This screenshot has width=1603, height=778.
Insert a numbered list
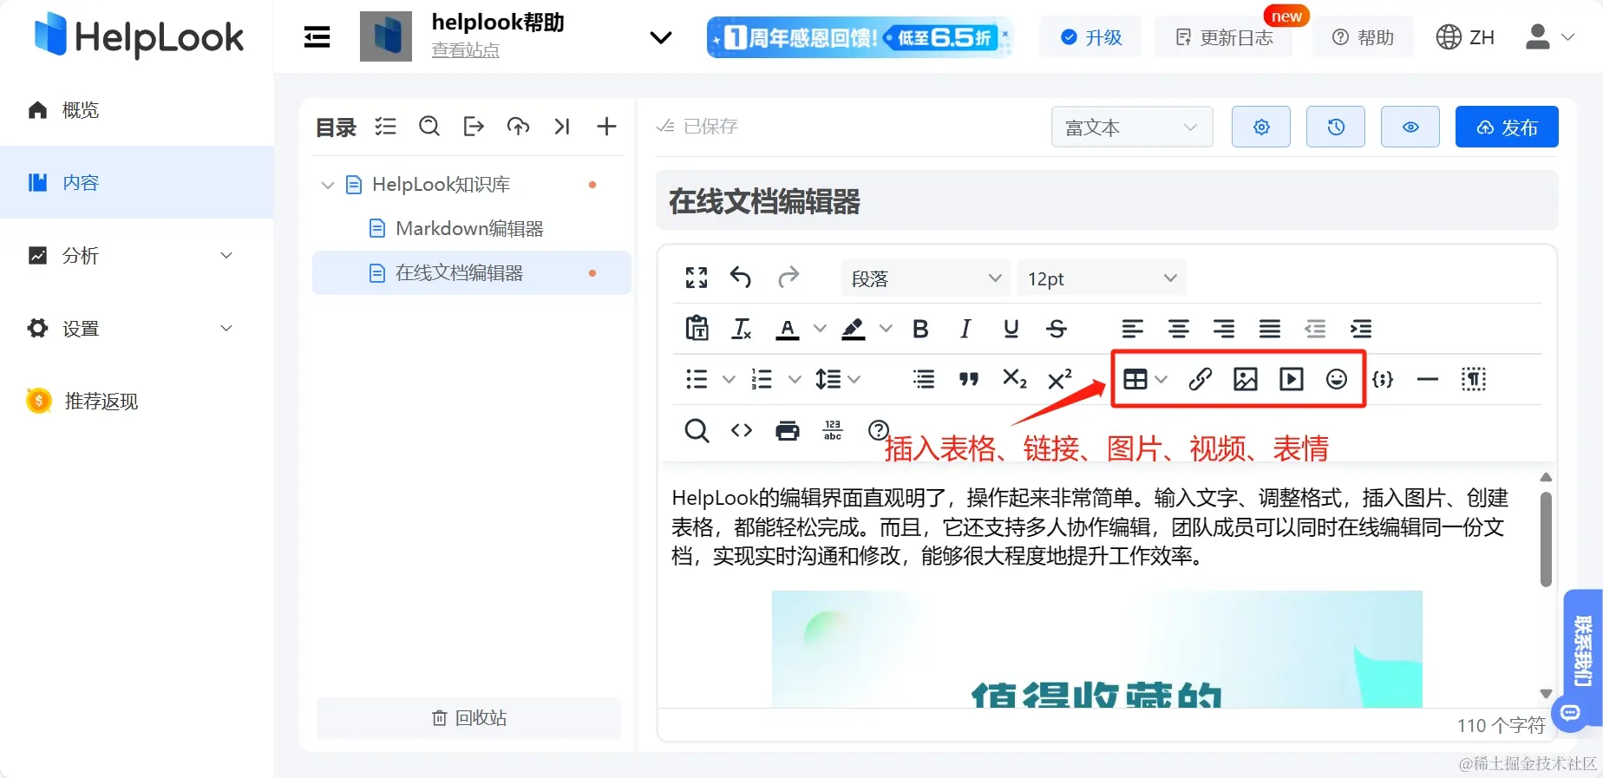[762, 379]
